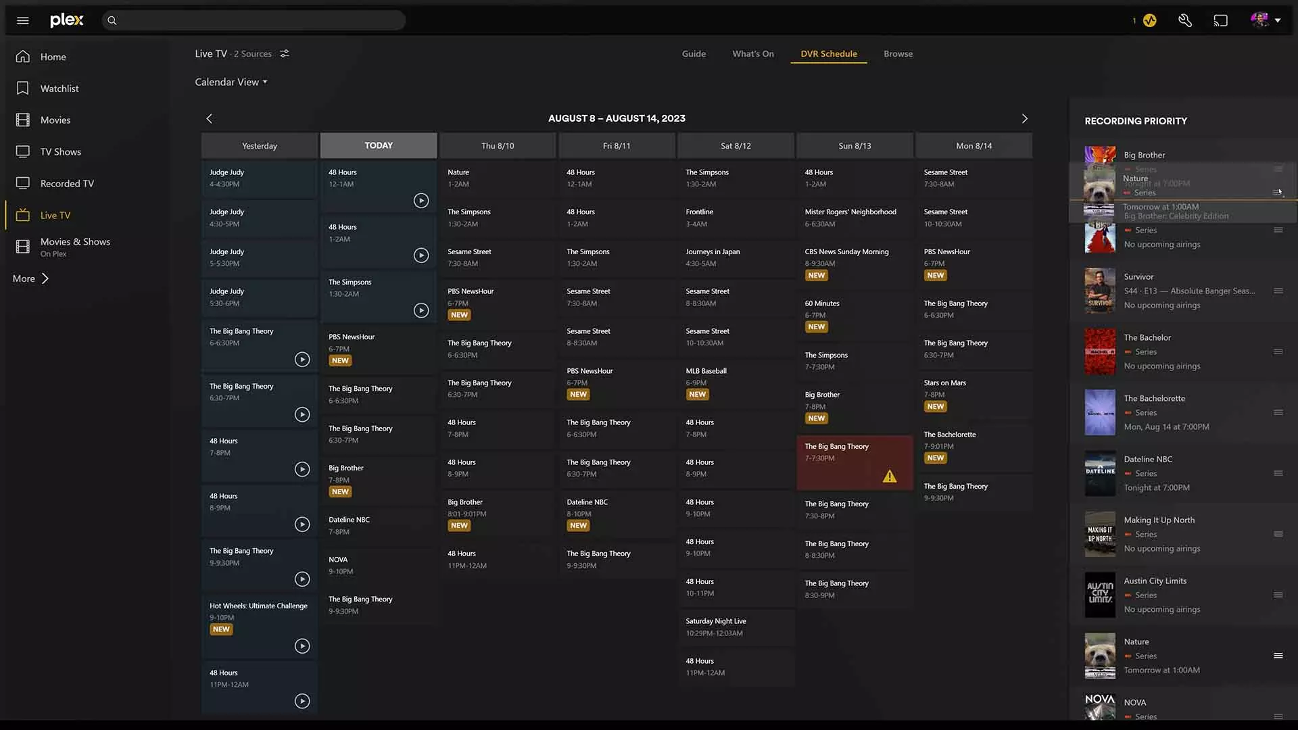Open The Bachelorette poster thumbnail

click(x=1100, y=412)
